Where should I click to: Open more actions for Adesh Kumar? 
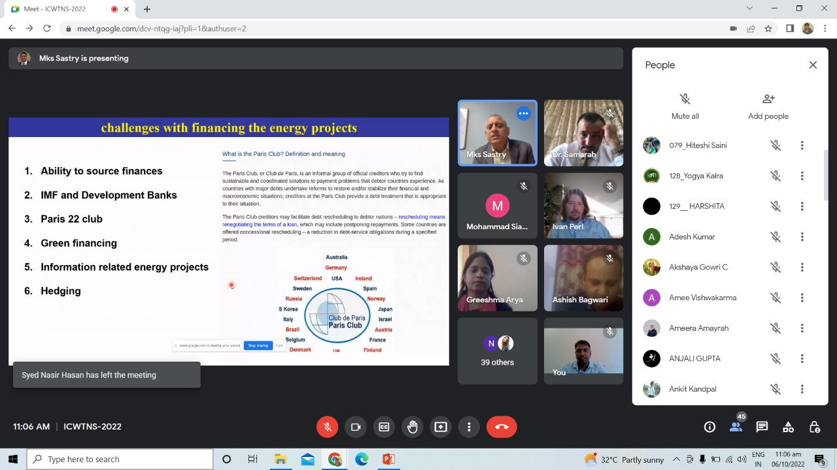802,237
